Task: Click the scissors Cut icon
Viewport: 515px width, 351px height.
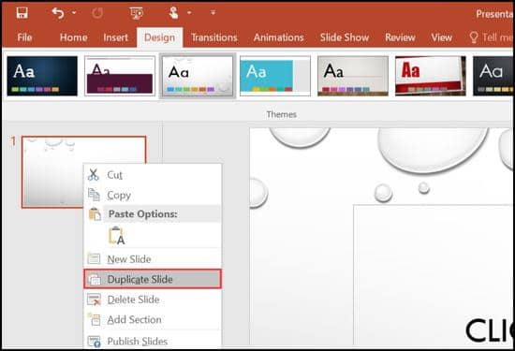Action: click(x=94, y=175)
